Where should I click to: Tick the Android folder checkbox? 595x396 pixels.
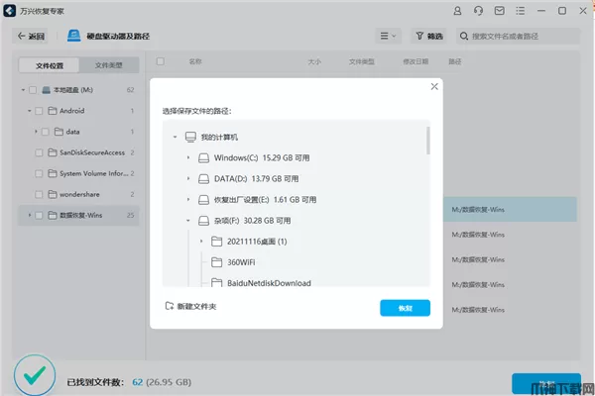39,111
